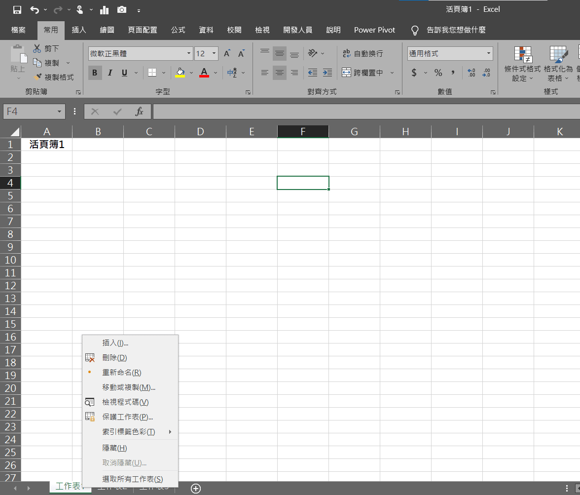This screenshot has height=495, width=580.
Task: Decrease font size with smaller A icon
Action: pyautogui.click(x=241, y=53)
